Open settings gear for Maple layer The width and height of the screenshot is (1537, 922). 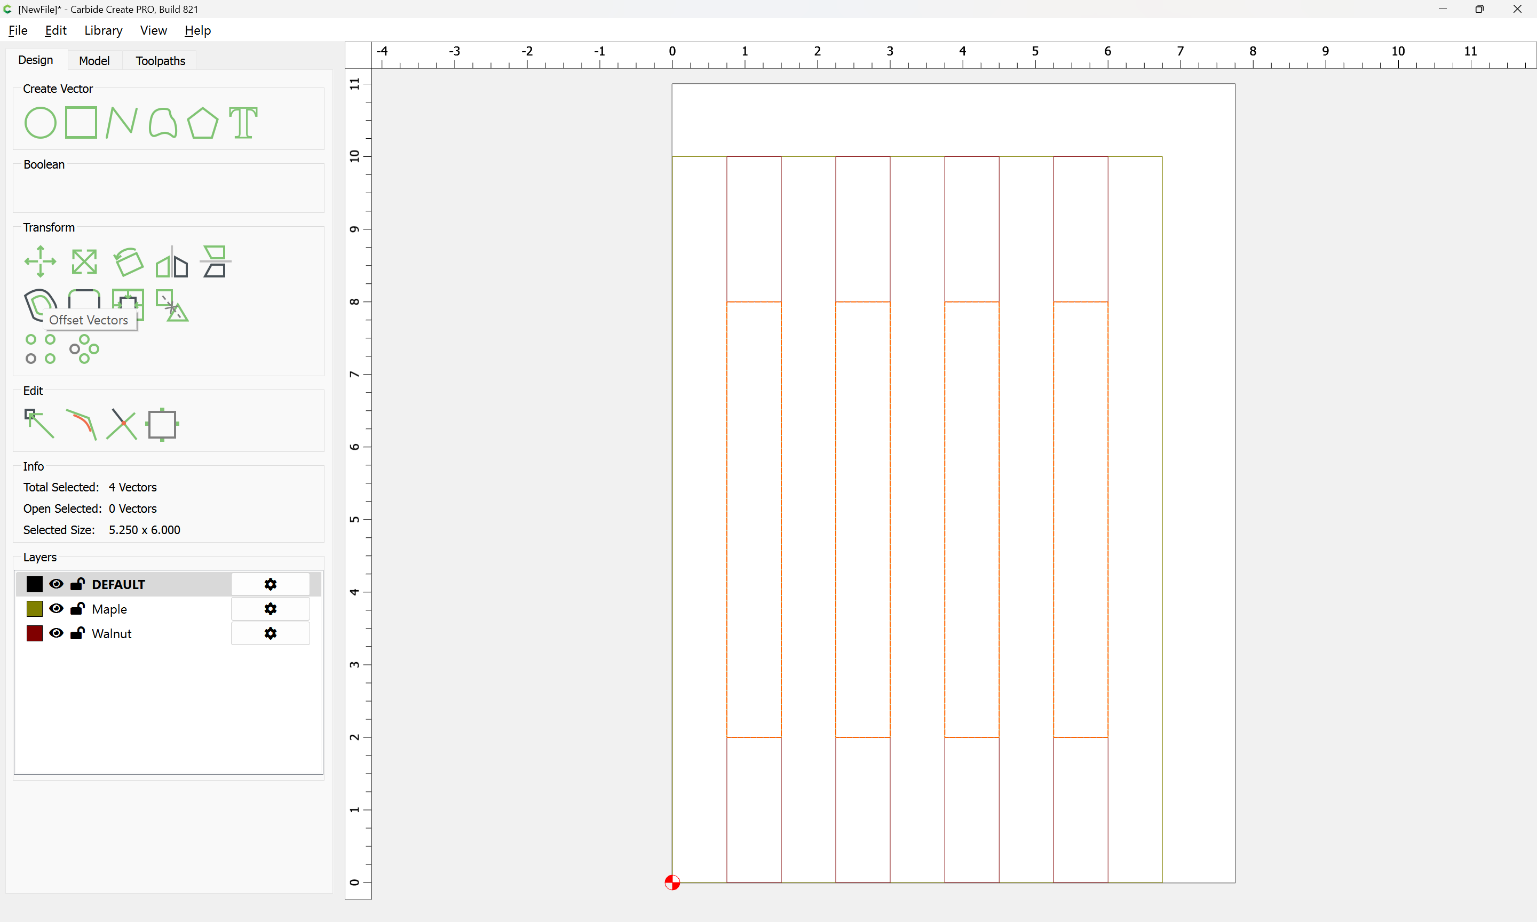(x=270, y=609)
